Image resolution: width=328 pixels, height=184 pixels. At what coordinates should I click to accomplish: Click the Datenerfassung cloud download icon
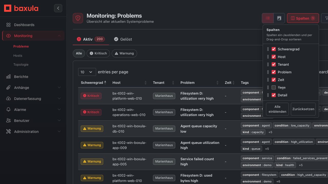coord(8,99)
